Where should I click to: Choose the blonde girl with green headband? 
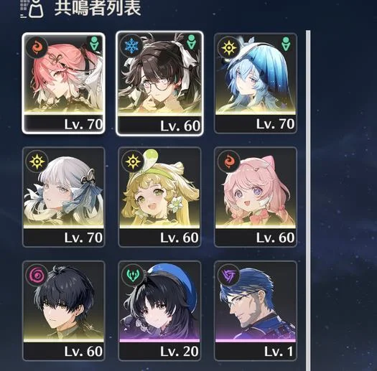pyautogui.click(x=159, y=197)
